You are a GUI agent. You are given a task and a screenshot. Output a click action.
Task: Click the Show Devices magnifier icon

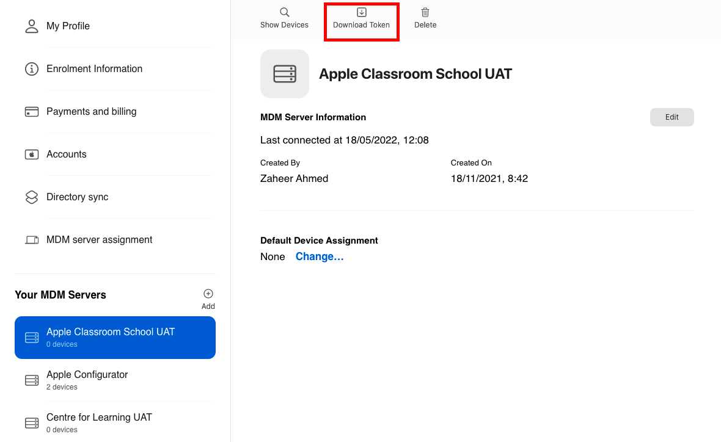click(285, 12)
